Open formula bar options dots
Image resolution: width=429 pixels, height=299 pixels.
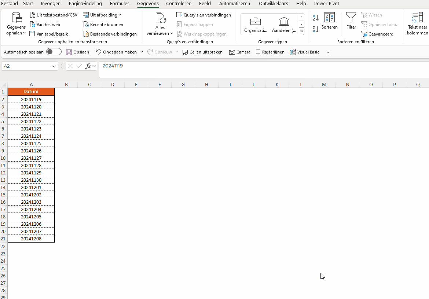[62, 66]
